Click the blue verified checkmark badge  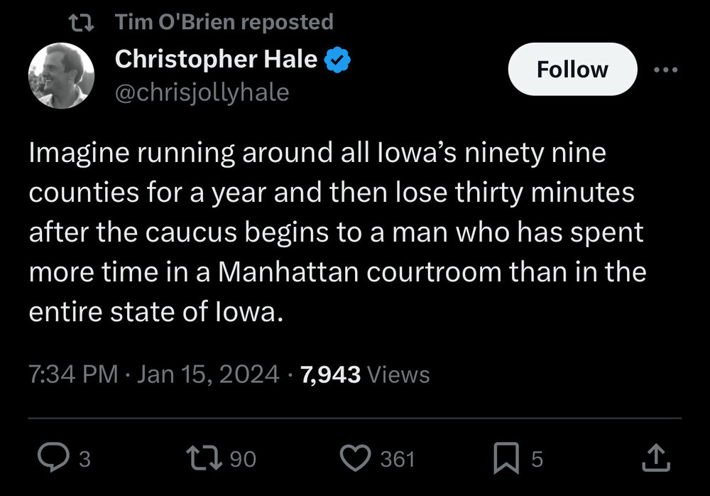click(x=337, y=60)
